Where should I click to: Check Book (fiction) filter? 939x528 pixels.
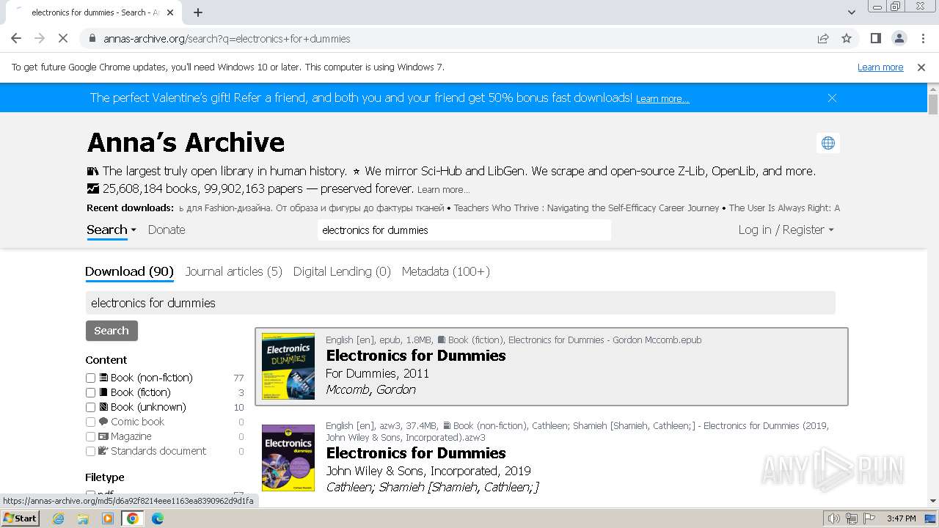(91, 392)
